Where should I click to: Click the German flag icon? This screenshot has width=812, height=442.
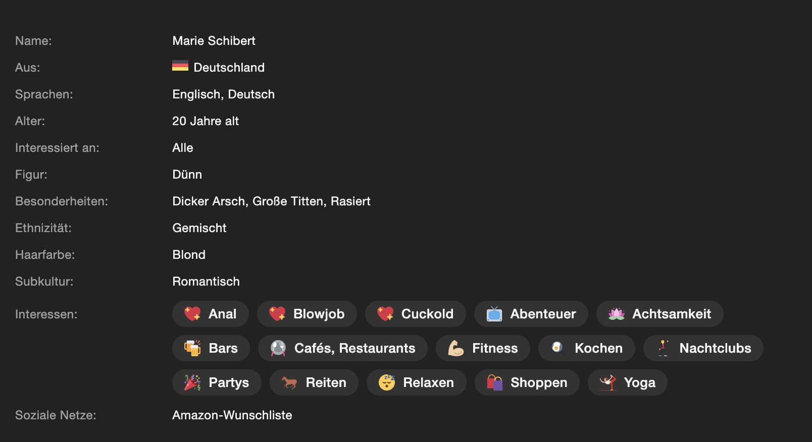point(180,66)
